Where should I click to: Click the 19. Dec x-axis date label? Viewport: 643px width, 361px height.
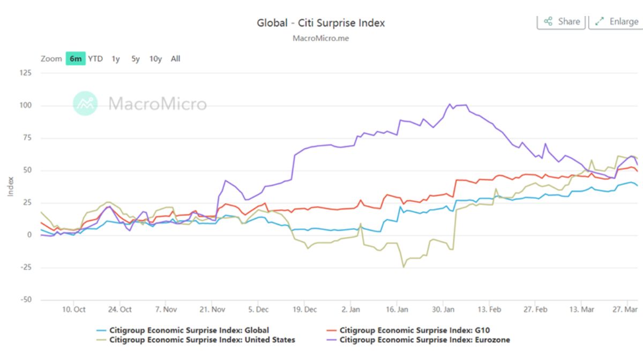(305, 310)
